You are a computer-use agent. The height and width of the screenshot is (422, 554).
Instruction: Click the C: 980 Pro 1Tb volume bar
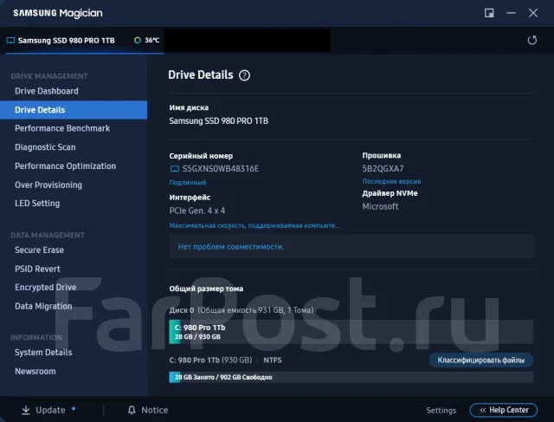click(351, 332)
